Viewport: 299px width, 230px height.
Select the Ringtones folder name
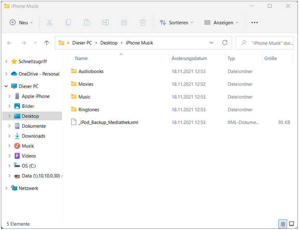(x=89, y=110)
